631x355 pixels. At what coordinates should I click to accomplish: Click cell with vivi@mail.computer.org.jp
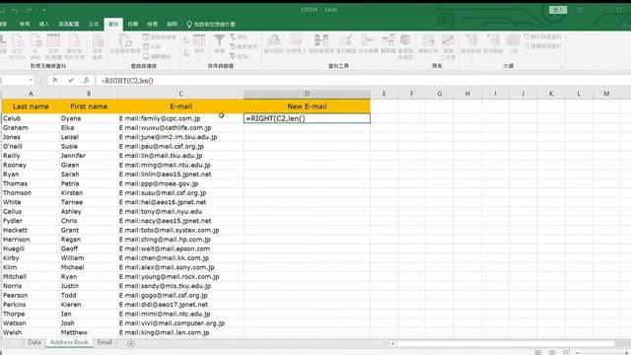pos(180,323)
